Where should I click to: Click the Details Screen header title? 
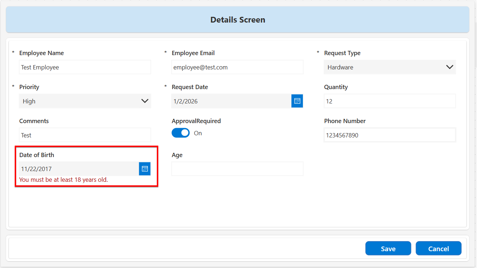coord(238,20)
